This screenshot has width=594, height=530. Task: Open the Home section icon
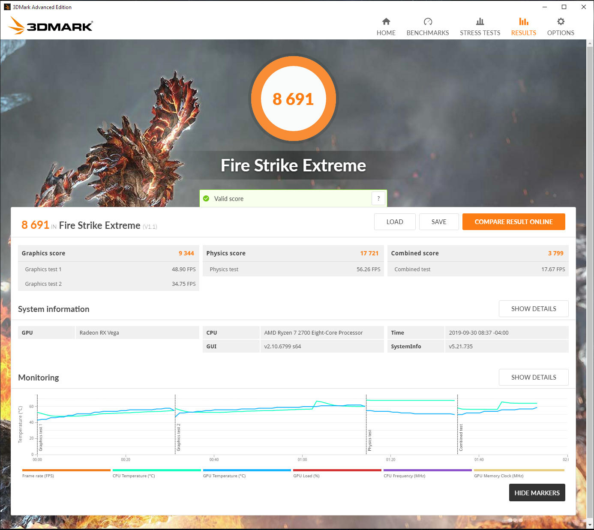click(x=386, y=21)
